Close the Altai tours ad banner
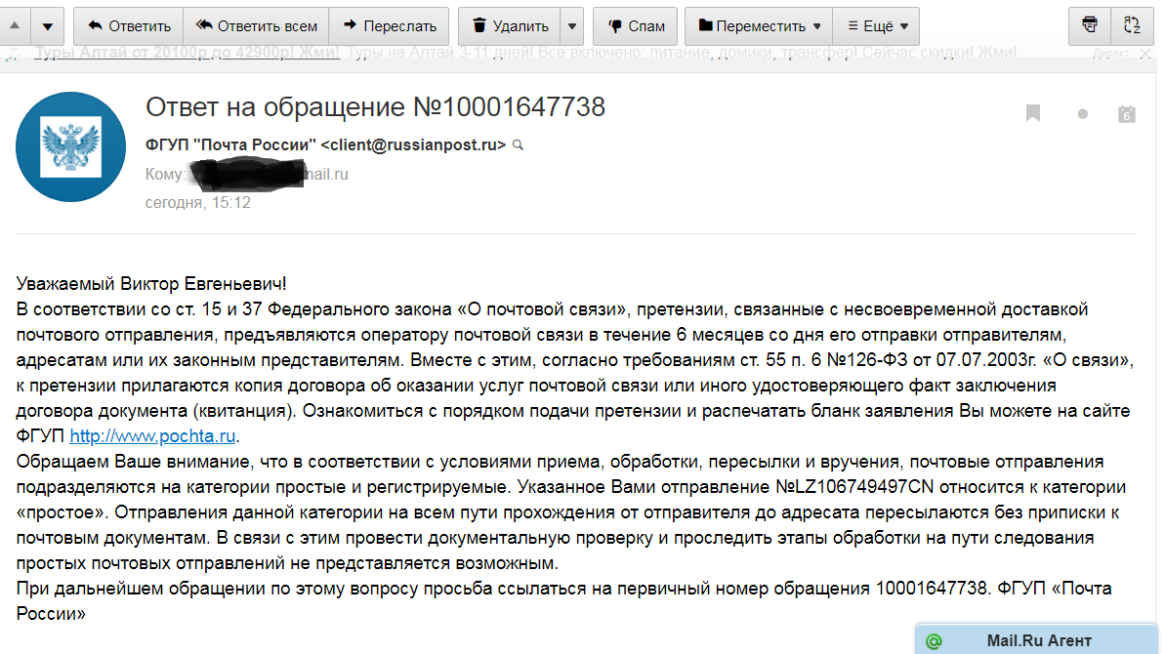Viewport: 1165px width, 654px height. 1144,55
